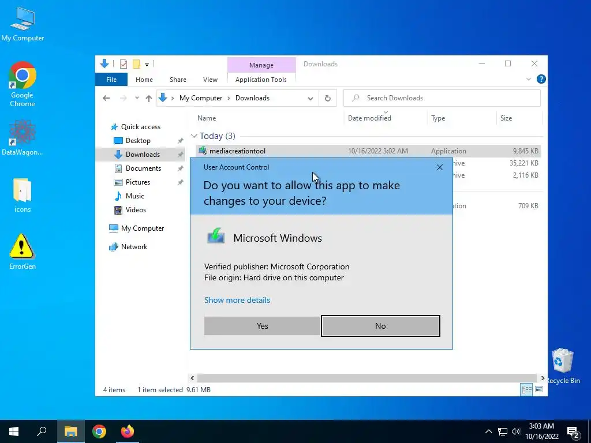Click the horizontal scrollbar track
Viewport: 591px width, 443px height.
click(x=366, y=378)
